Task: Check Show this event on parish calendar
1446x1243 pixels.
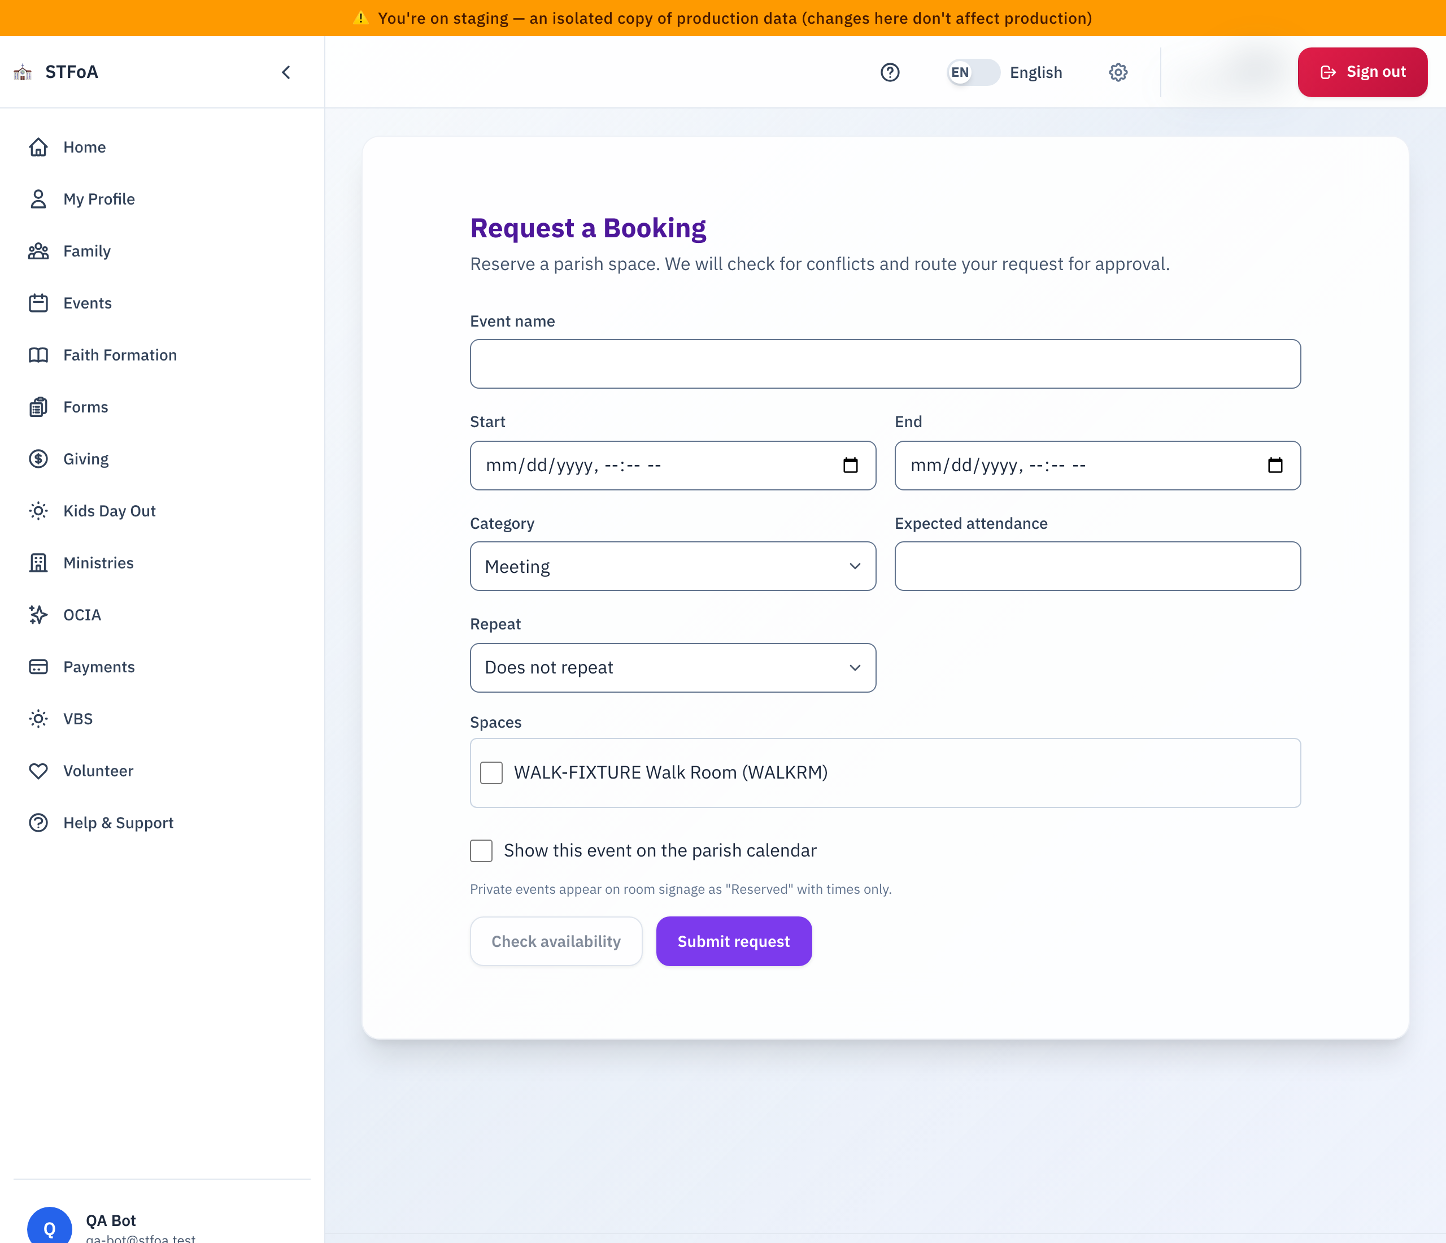Action: coord(481,851)
